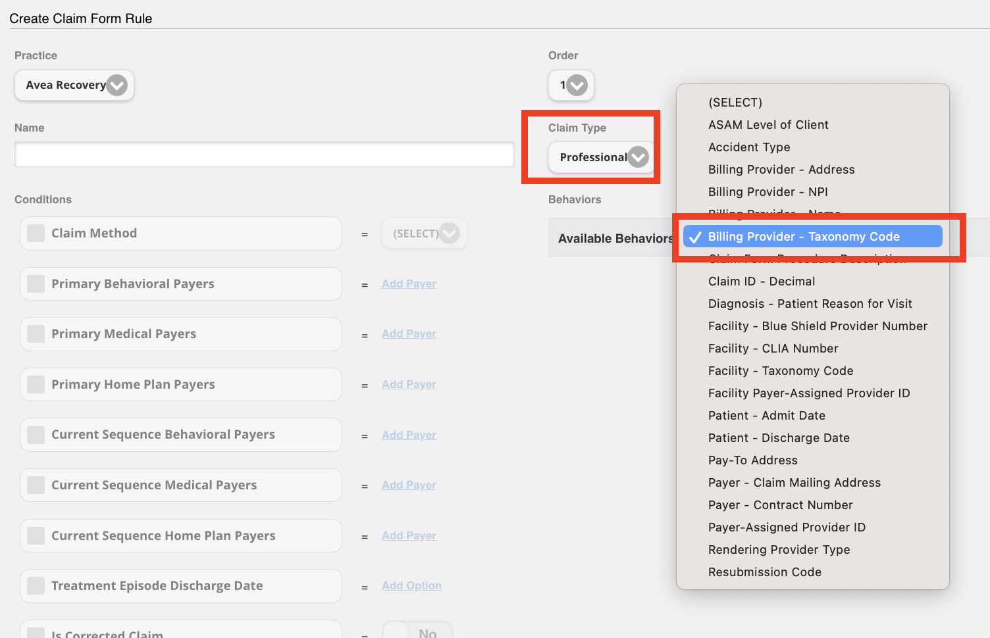Check Current Sequence Behavioral Payers checkbox
The height and width of the screenshot is (638, 990).
(36, 435)
